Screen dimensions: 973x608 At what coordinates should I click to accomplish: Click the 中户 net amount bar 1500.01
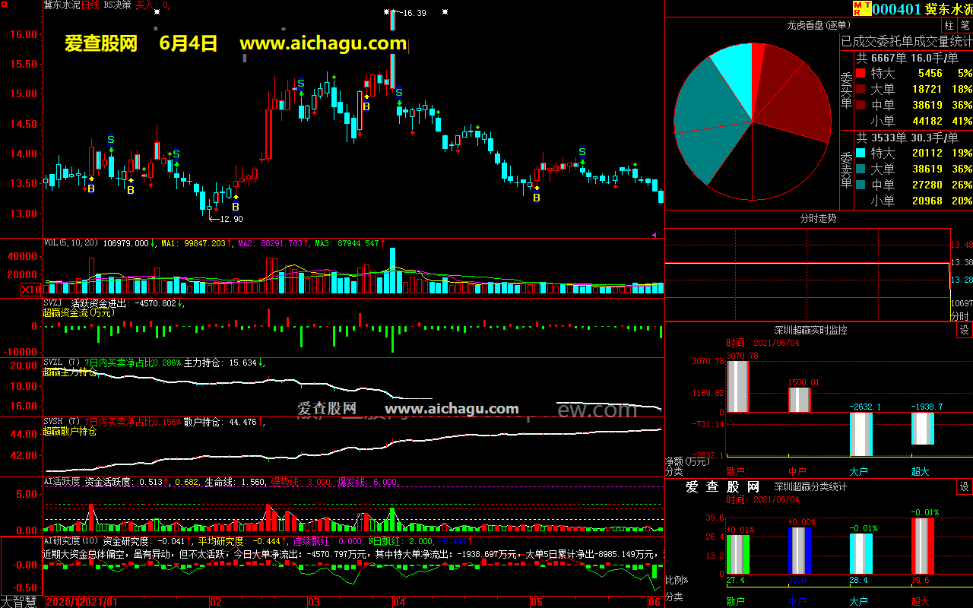coord(799,399)
